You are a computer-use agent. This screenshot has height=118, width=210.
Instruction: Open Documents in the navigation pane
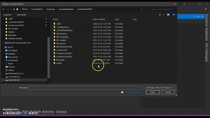point(13,57)
